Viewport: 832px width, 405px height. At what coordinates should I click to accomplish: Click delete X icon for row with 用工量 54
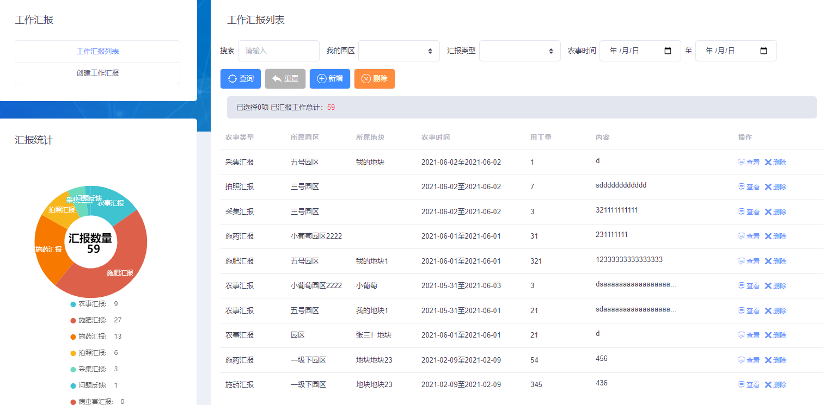768,360
